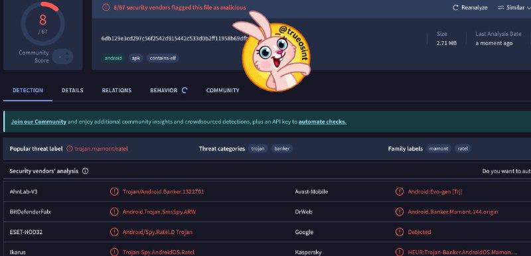The width and height of the screenshot is (531, 256).
Task: Click 'a moment ago' analysis date
Action: (x=494, y=43)
